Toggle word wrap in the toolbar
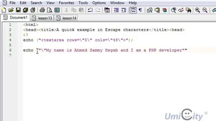The width and height of the screenshot is (216, 121). 133,10
